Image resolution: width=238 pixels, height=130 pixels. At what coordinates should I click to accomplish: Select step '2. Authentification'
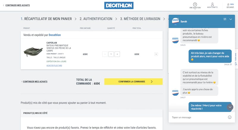[x=96, y=19]
